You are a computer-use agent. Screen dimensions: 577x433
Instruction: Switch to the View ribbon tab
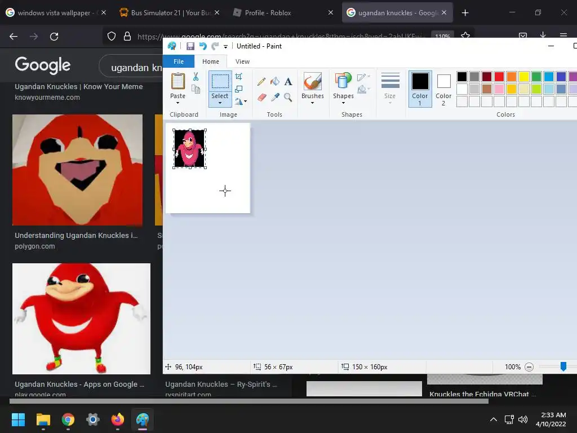(242, 61)
